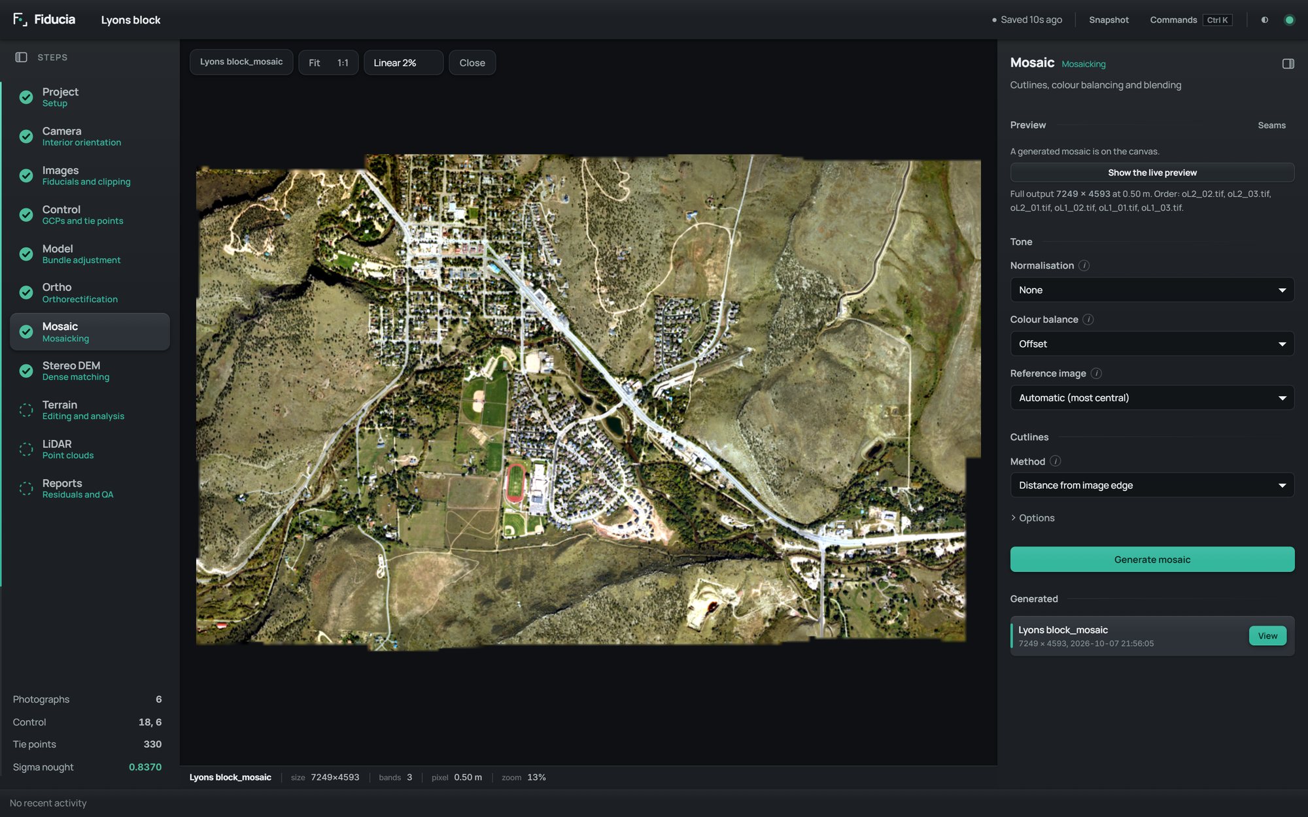Click the green status indicator dot

[x=1289, y=20]
